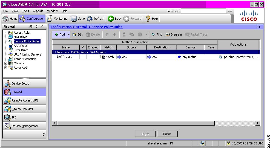The height and width of the screenshot is (148, 270).
Task: Select Service Policy Rules tree item
Action: point(27,41)
